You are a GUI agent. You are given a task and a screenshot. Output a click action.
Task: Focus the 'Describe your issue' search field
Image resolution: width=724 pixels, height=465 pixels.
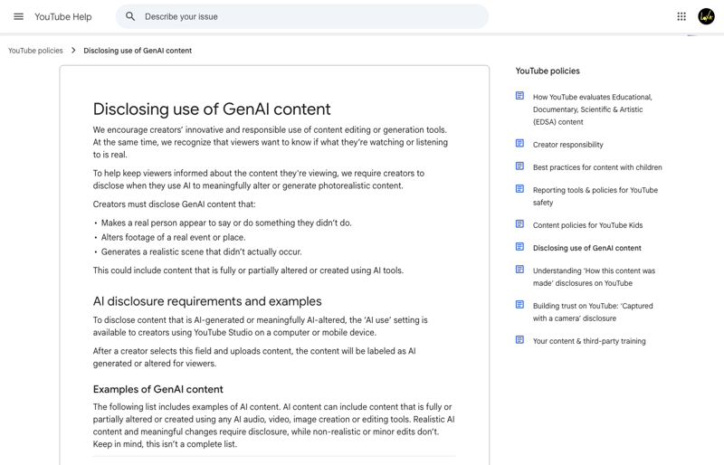[x=302, y=16]
